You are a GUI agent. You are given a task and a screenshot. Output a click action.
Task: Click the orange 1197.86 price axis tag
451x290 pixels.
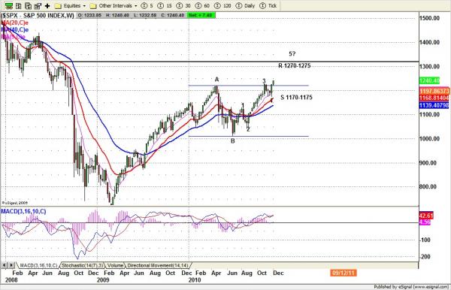(x=434, y=91)
